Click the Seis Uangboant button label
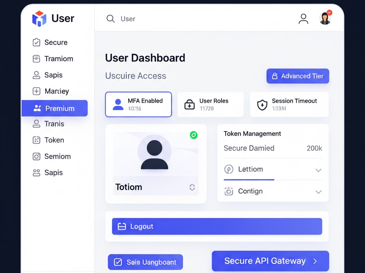Image resolution: width=365 pixels, height=273 pixels. [151, 262]
